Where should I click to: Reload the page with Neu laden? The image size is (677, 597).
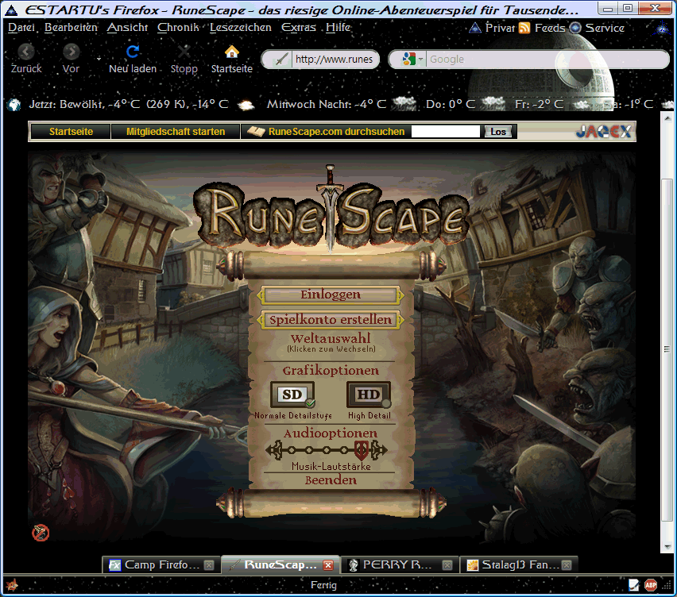click(x=133, y=52)
